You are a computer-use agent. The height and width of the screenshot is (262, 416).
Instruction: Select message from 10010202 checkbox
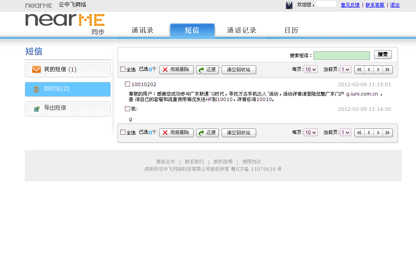click(127, 84)
